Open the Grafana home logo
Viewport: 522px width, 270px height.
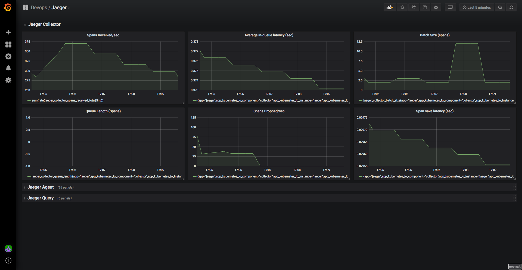point(8,8)
